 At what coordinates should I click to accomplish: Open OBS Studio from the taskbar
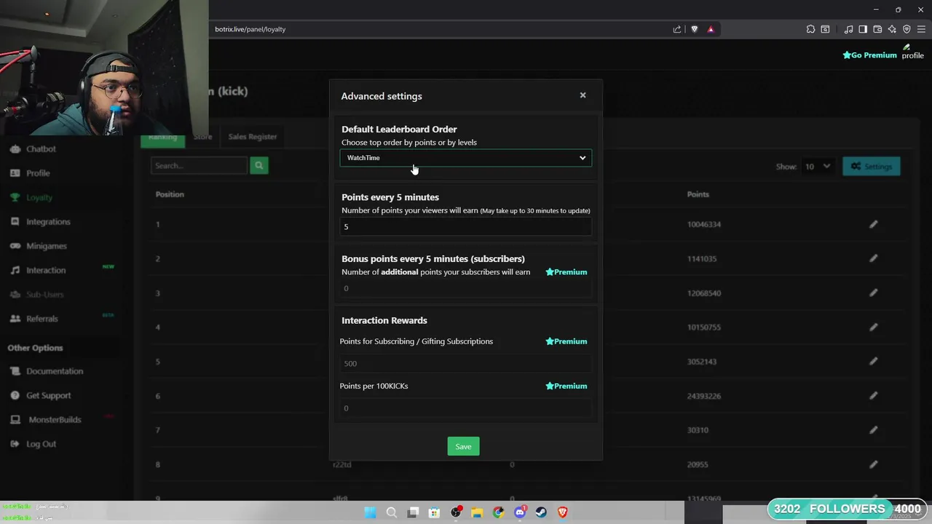pos(456,512)
